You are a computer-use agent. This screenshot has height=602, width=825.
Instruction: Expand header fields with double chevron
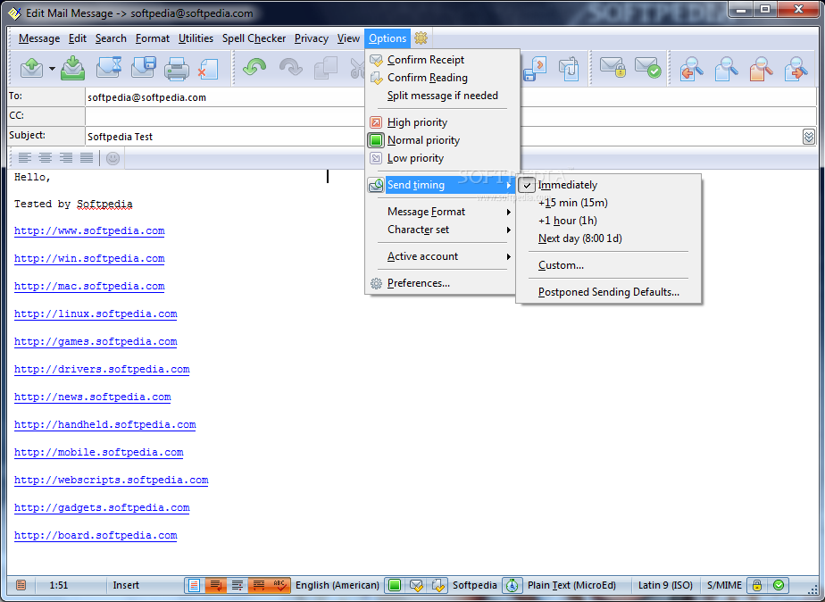pyautogui.click(x=809, y=137)
